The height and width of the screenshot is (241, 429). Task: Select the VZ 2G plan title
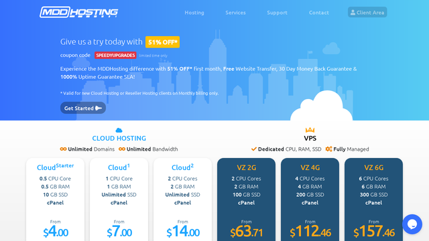coord(246,167)
